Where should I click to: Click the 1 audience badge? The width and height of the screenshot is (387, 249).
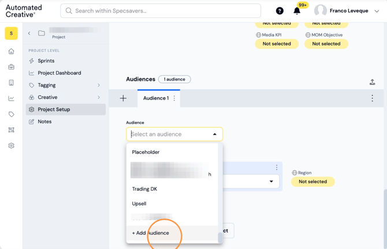(x=174, y=79)
